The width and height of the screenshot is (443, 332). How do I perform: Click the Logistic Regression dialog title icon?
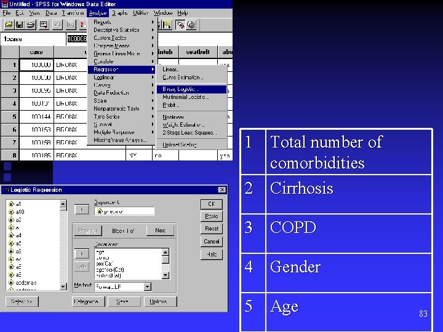pyautogui.click(x=7, y=190)
